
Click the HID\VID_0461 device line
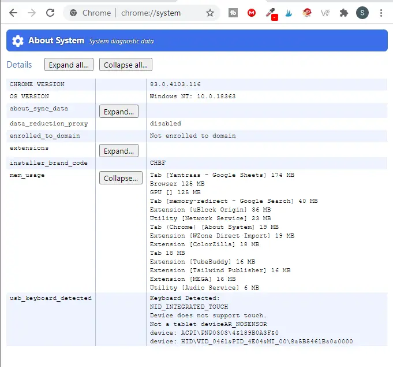[x=252, y=342]
